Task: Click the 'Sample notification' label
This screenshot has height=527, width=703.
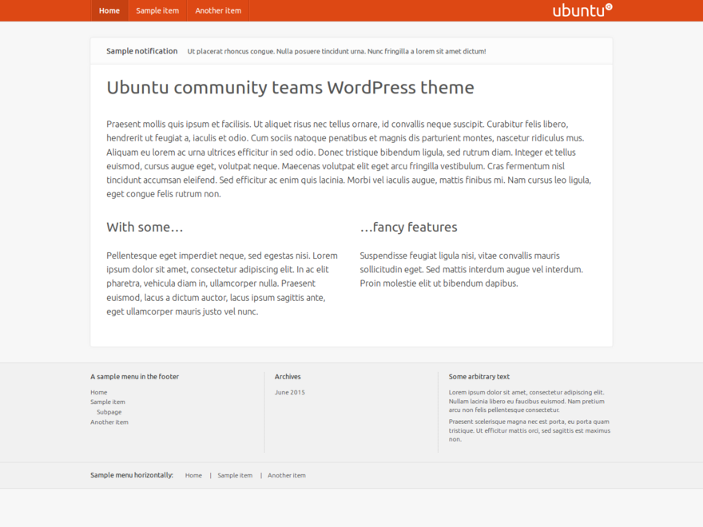Action: pyautogui.click(x=141, y=51)
